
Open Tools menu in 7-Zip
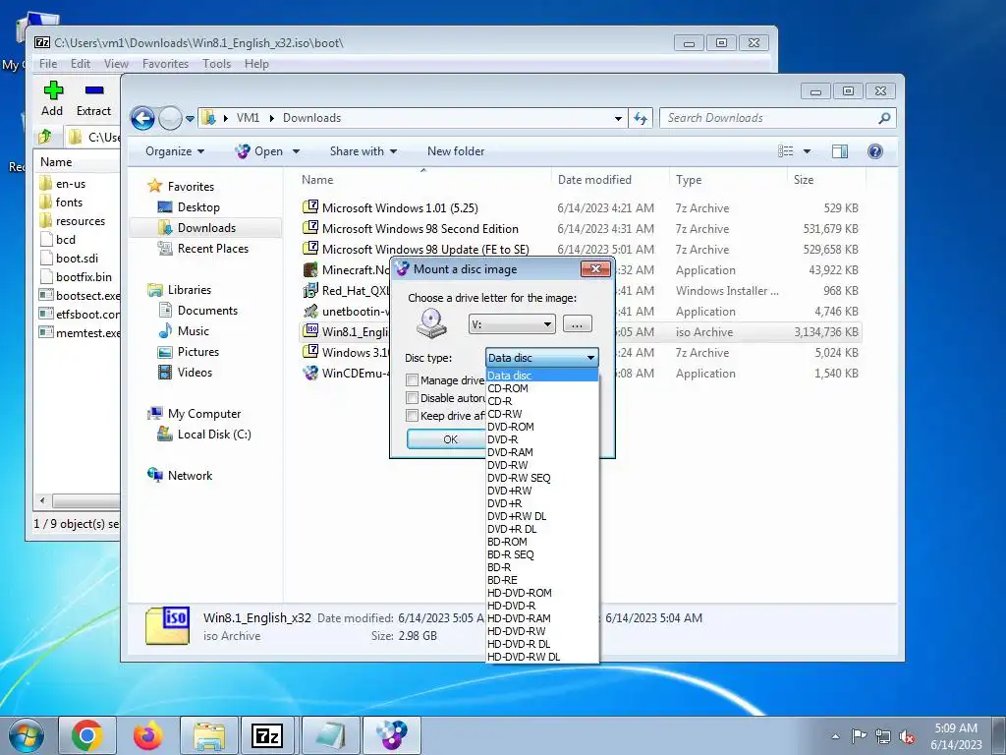click(x=216, y=64)
